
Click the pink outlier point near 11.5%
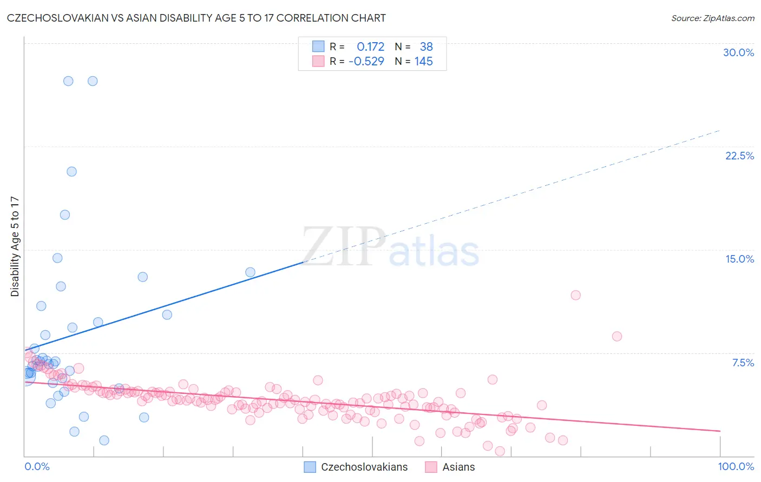point(575,295)
